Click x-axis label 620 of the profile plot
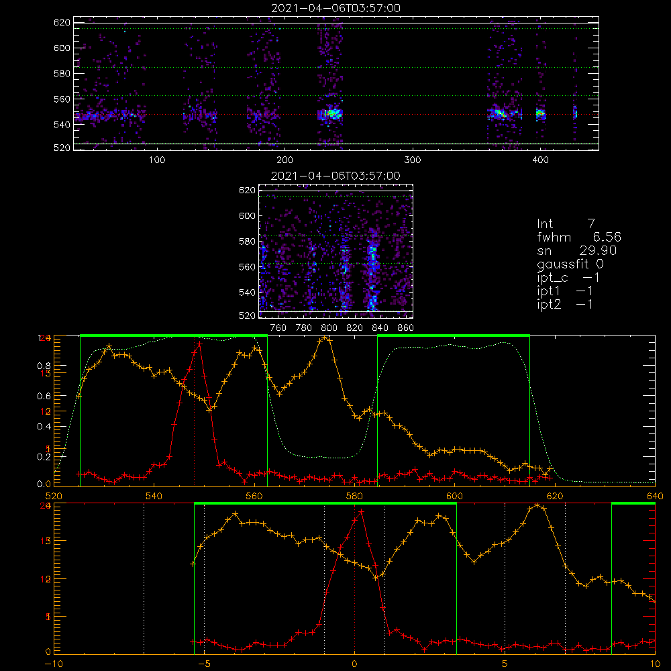Screen dimensions: 671x671 (x=555, y=497)
